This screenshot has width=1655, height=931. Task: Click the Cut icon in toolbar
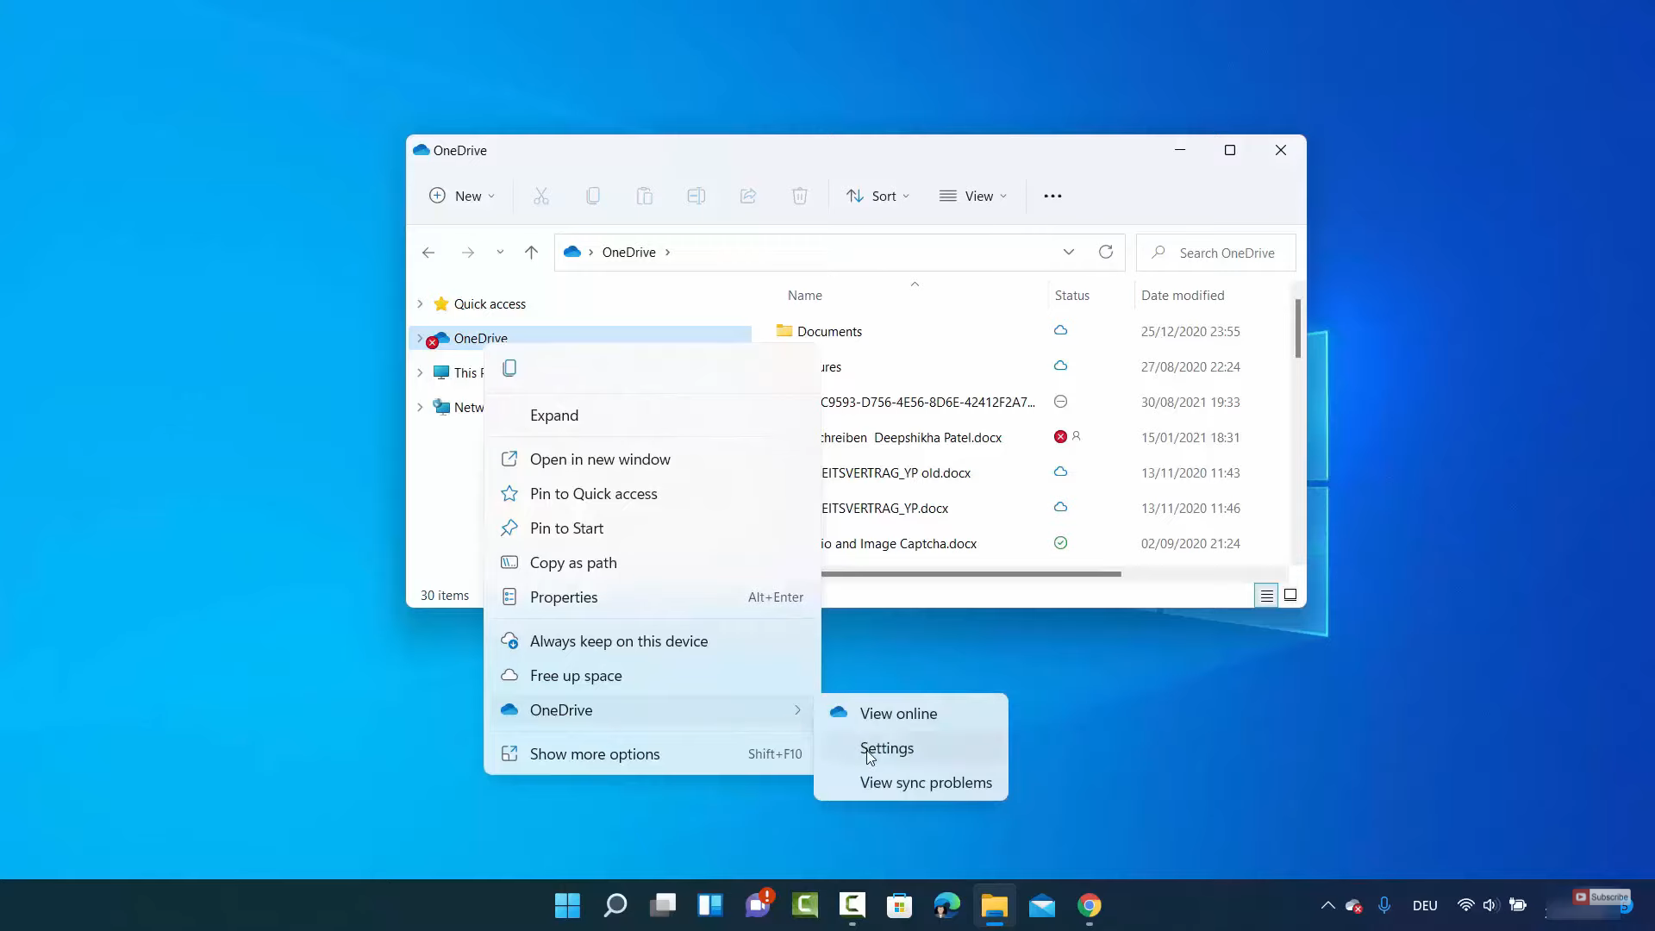542,196
